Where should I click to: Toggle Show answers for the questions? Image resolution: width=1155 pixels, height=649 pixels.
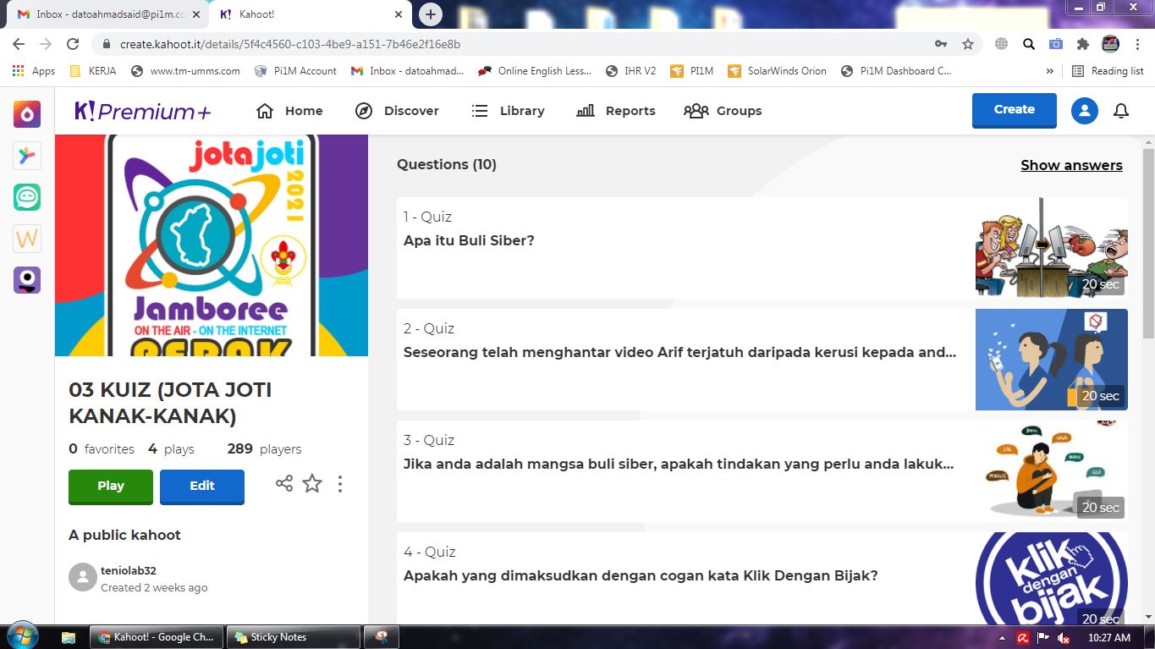1071,165
